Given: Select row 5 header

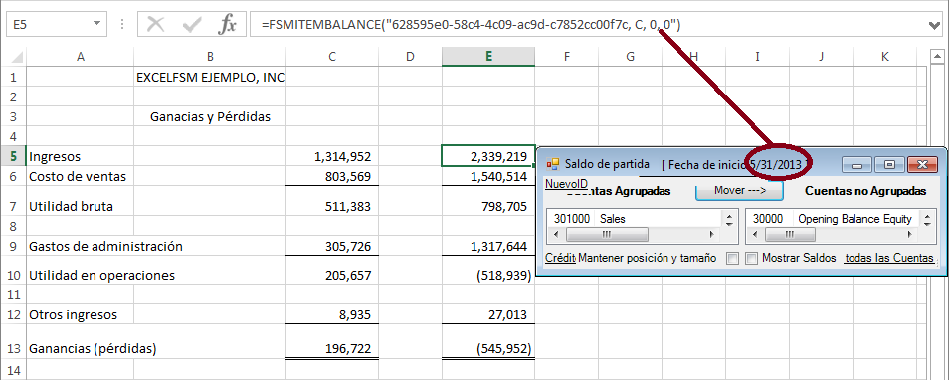Looking at the screenshot, I should [x=13, y=156].
